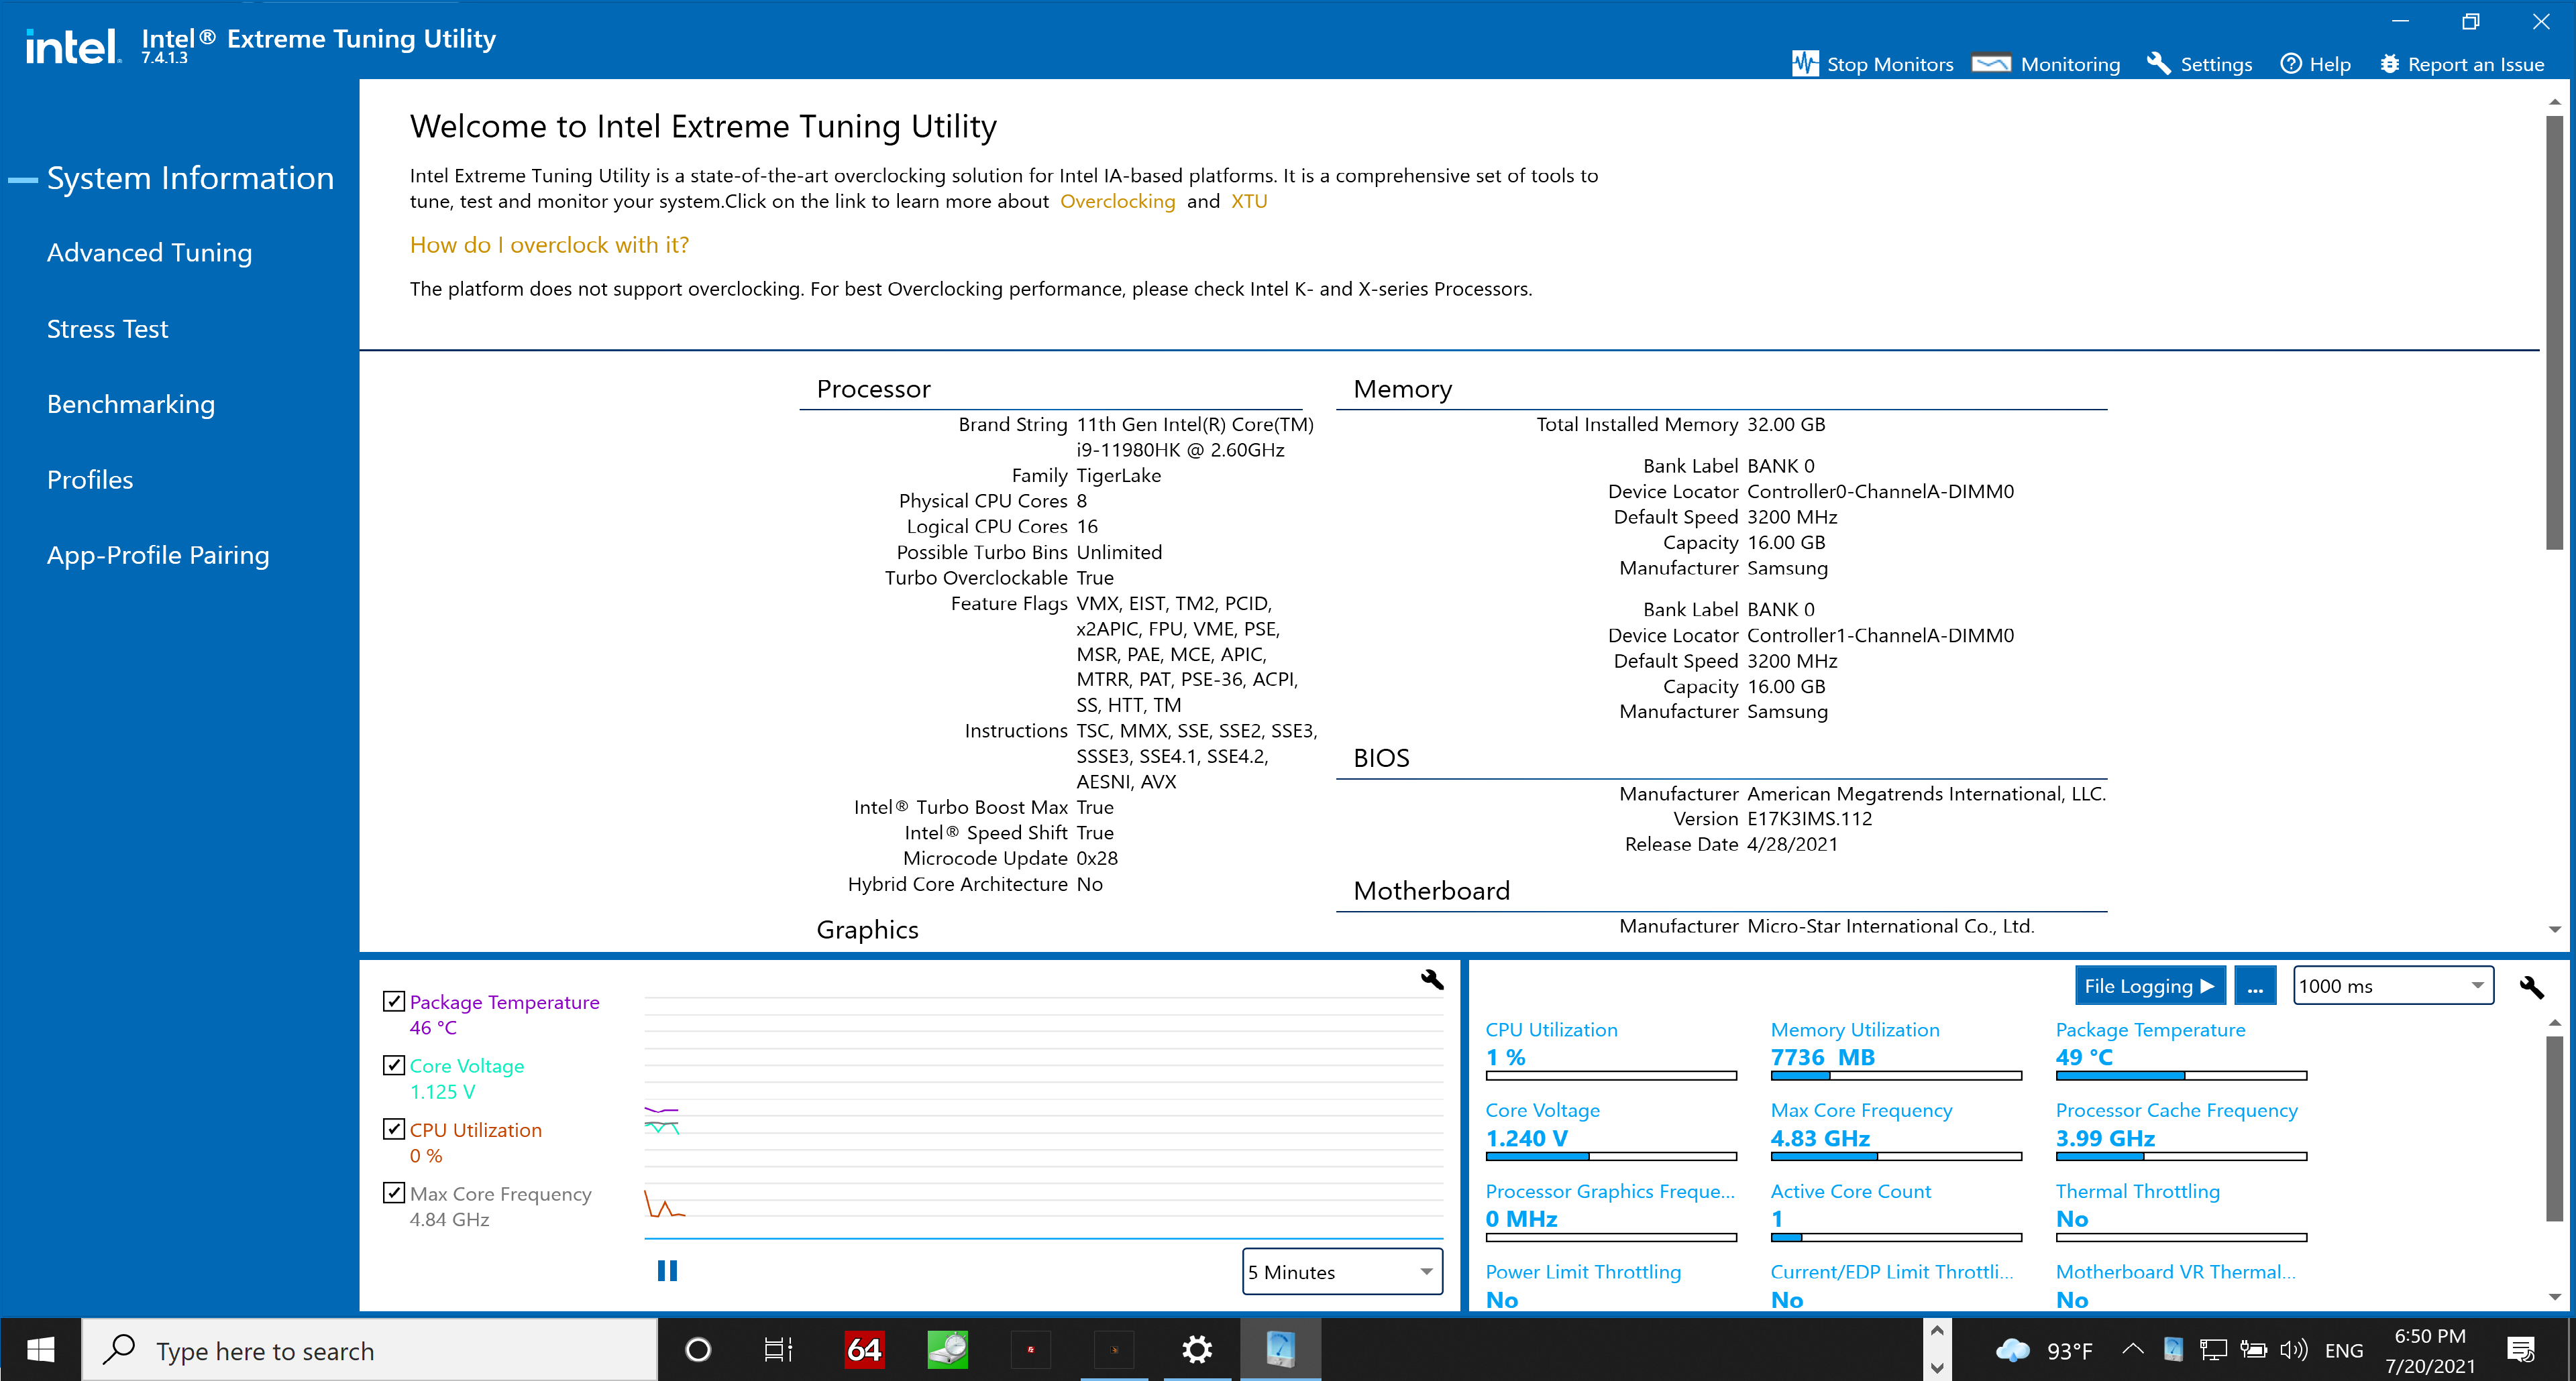
Task: Click the volume speaker tray icon
Action: [2294, 1350]
